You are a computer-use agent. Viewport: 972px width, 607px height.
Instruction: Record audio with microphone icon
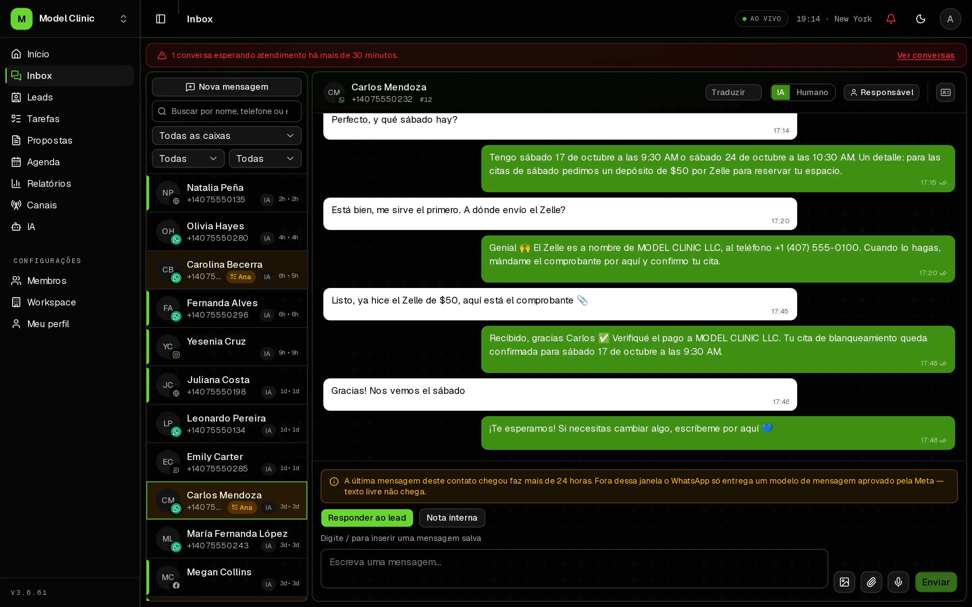(x=898, y=582)
